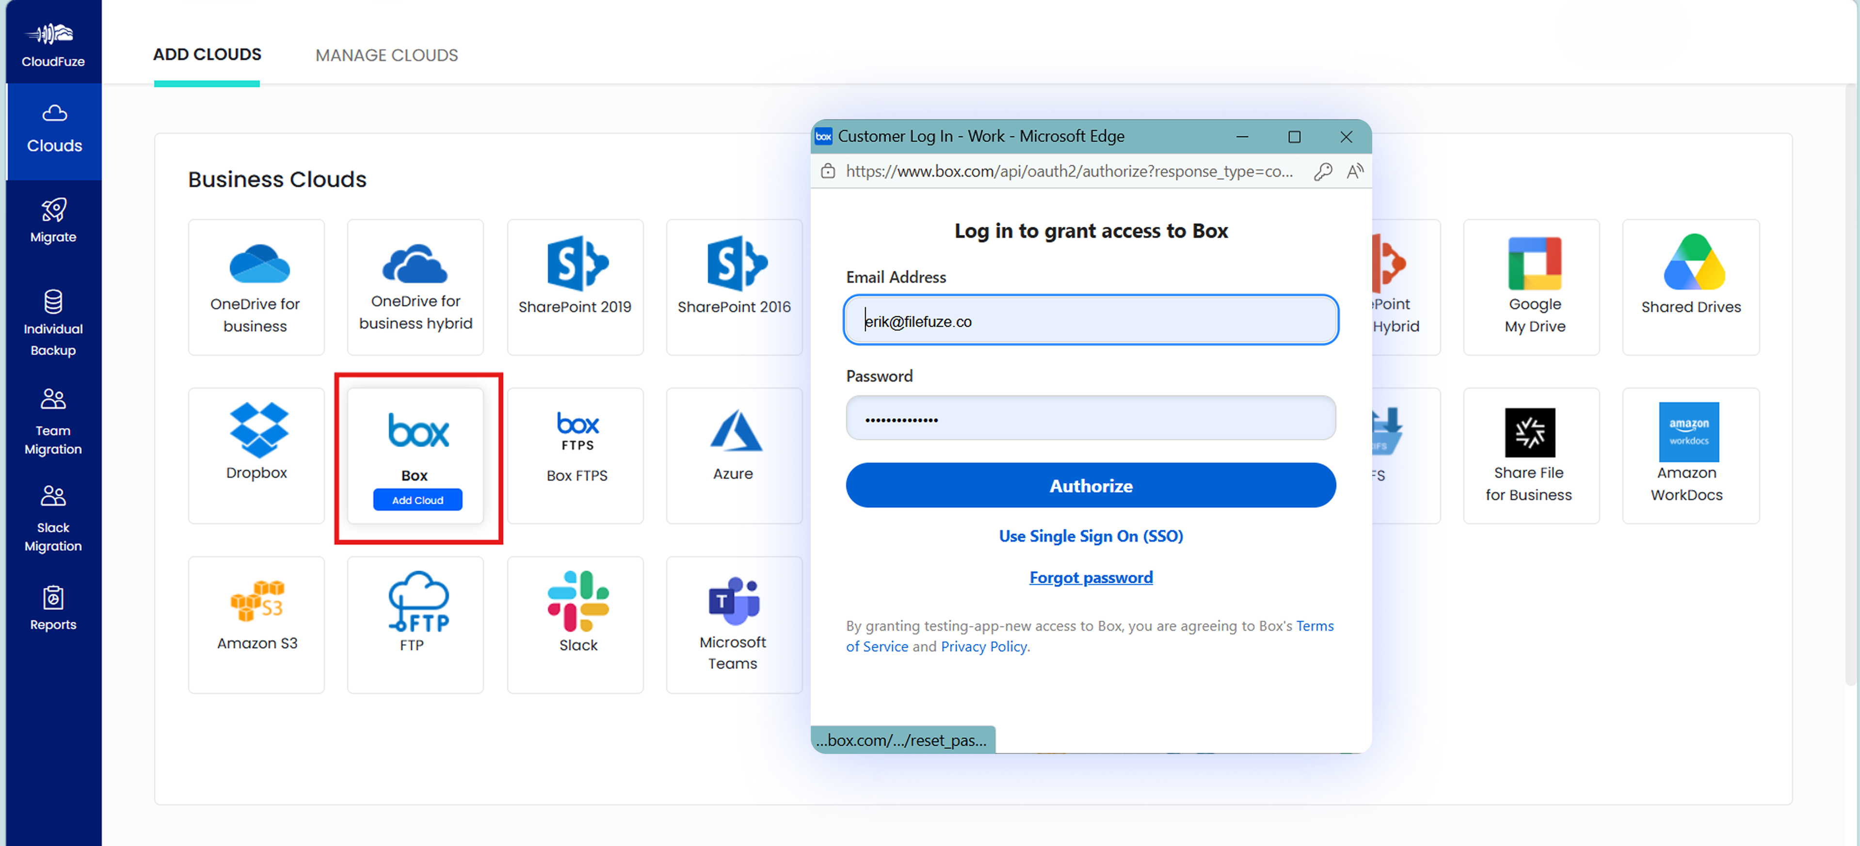
Task: Open Use Single Sign On (SSO) link
Action: coord(1090,535)
